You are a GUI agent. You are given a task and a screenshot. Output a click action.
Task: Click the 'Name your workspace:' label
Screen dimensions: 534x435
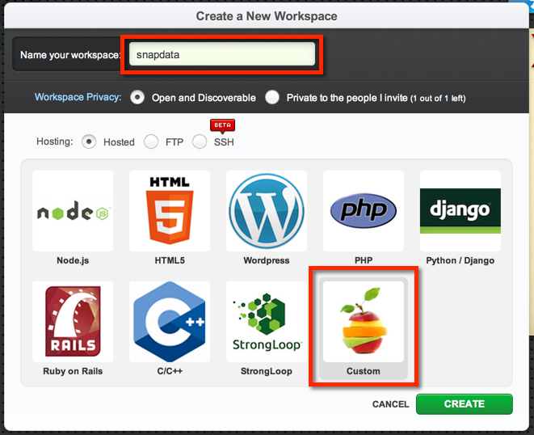[70, 55]
